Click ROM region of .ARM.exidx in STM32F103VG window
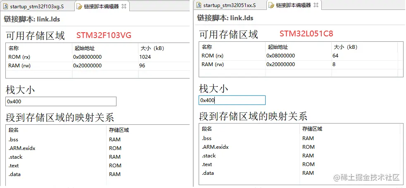The image size is (406, 188). click(115, 148)
